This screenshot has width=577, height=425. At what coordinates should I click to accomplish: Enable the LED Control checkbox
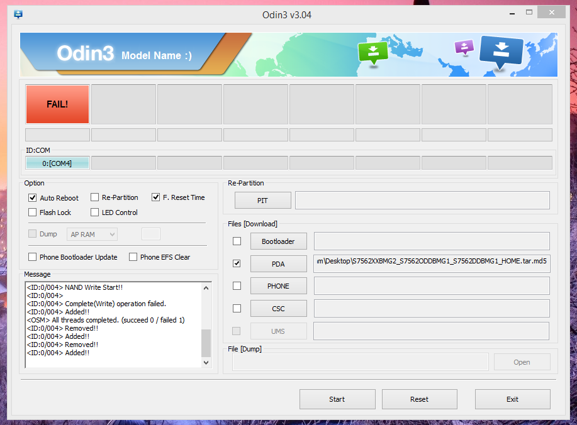94,213
